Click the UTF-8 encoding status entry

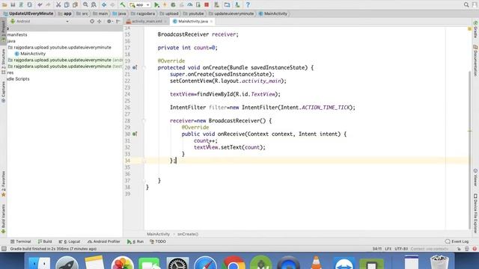401,249
